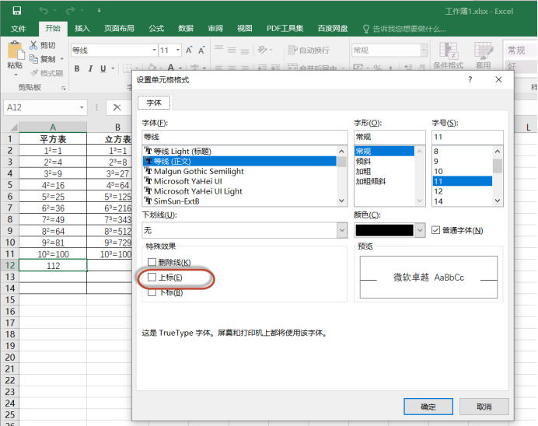The image size is (538, 426).
Task: Dismiss the dialog with 取消
Action: [x=484, y=407]
